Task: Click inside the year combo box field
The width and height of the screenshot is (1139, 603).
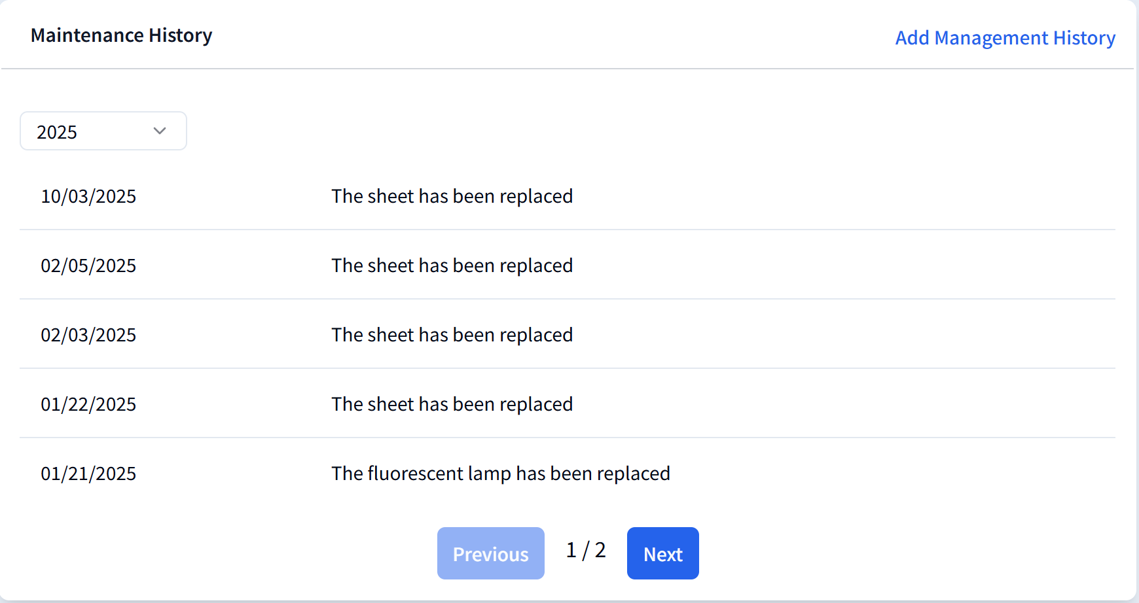Action: (x=85, y=131)
